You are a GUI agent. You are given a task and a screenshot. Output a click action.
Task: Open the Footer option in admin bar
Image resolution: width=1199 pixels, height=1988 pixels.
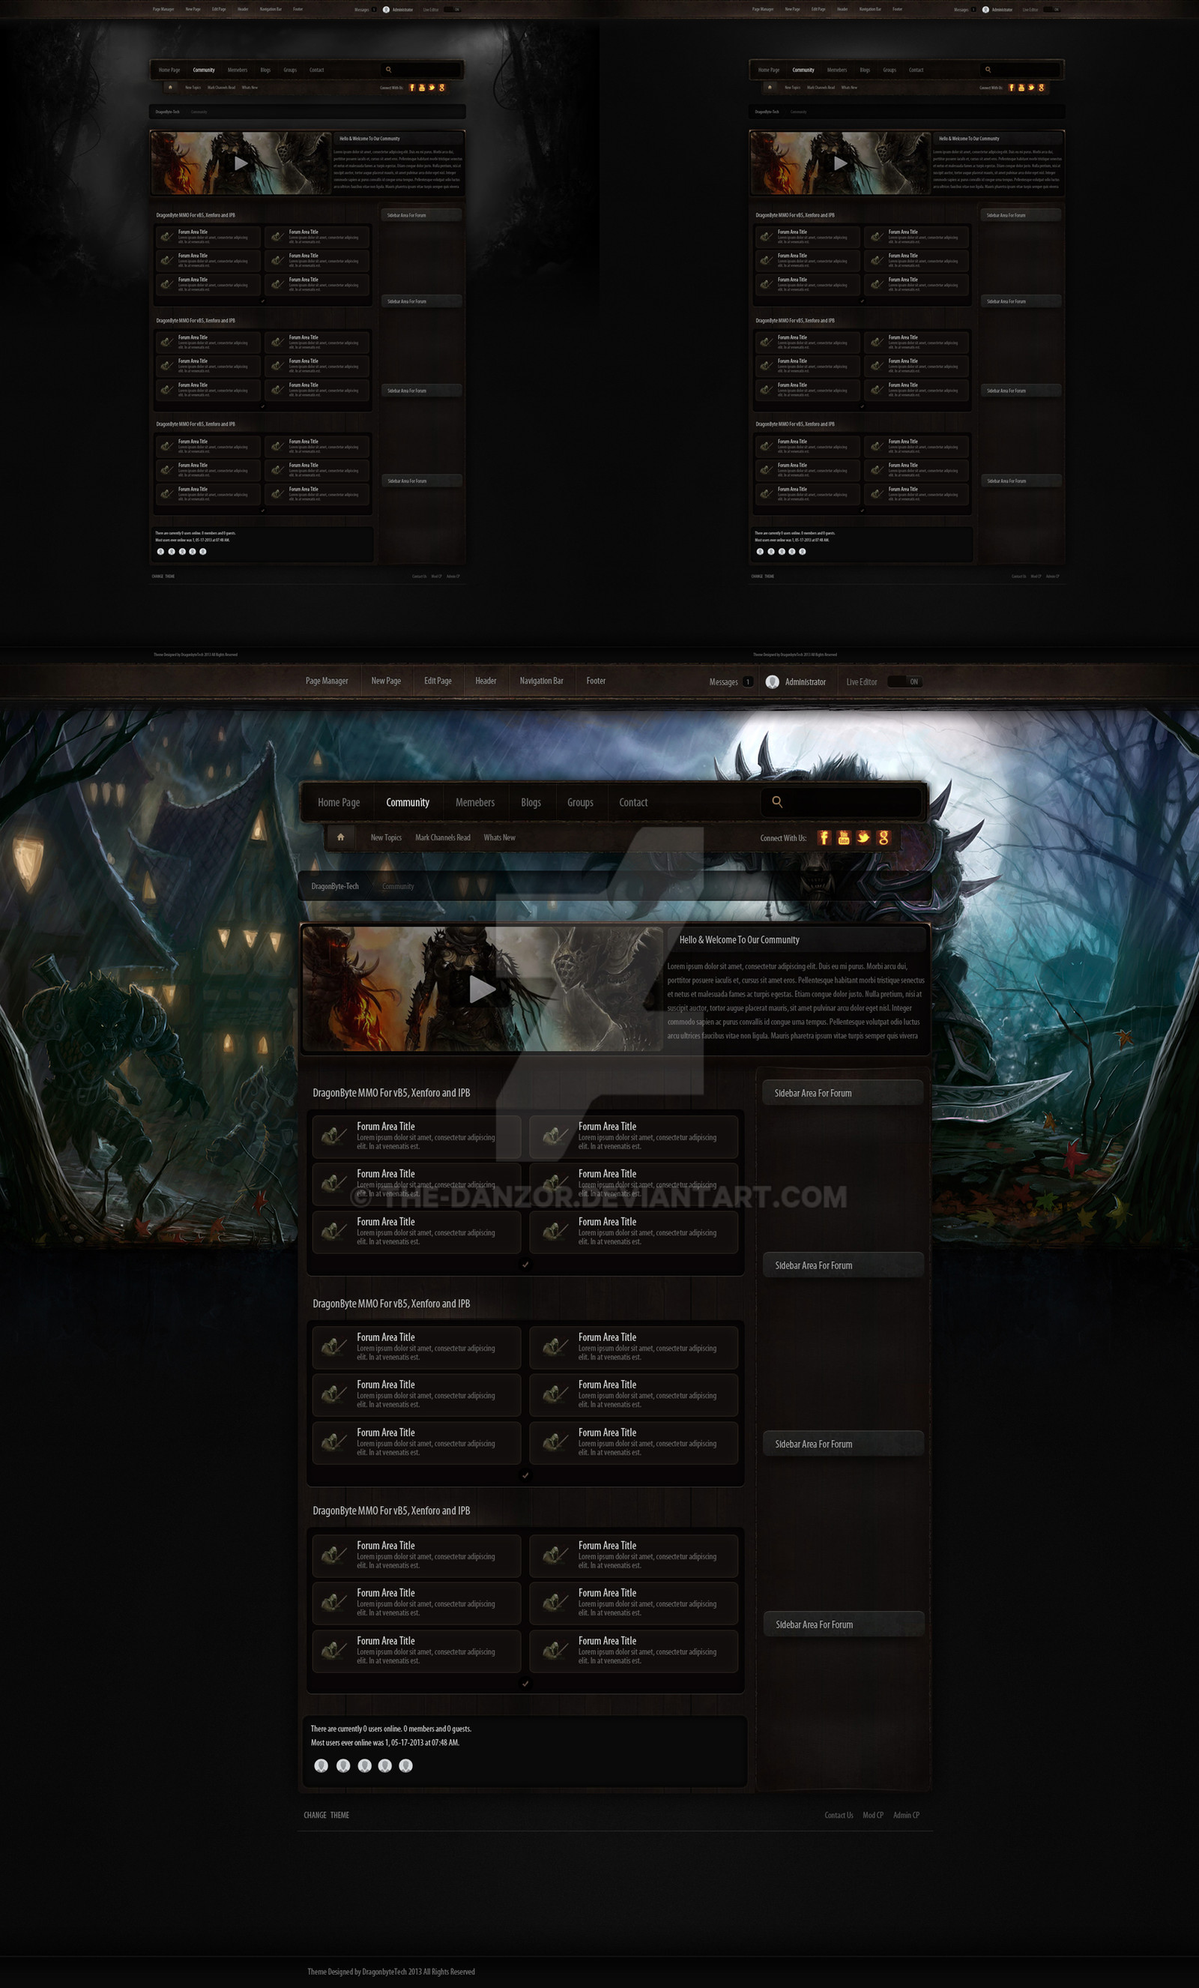tap(596, 681)
